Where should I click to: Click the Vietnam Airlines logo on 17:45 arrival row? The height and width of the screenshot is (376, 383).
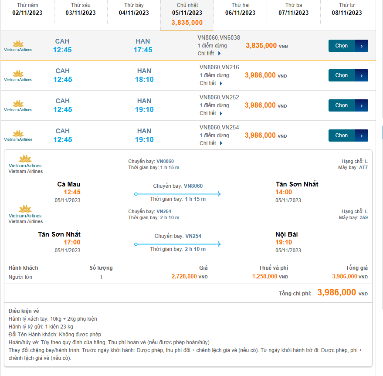(x=18, y=46)
